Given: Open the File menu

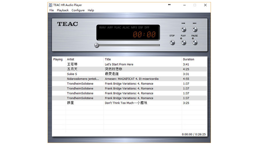Looking at the screenshot, I should click(x=52, y=10).
